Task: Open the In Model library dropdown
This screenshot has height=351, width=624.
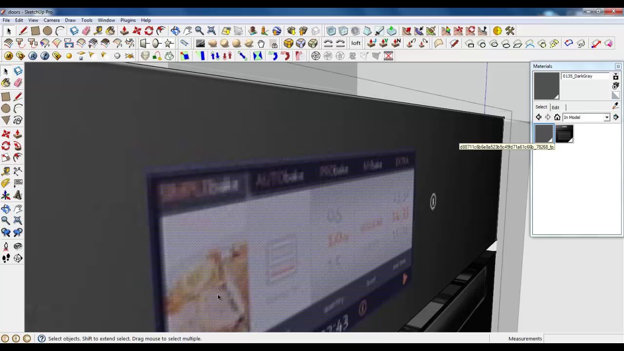Action: [x=586, y=117]
